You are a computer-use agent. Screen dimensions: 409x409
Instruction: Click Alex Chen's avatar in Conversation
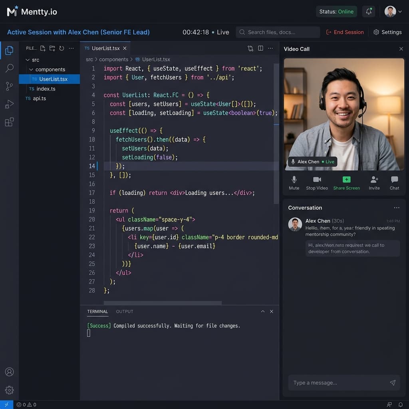point(295,224)
